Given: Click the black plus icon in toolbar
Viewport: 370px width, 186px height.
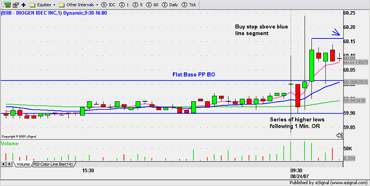Looking at the screenshot, I should coord(24,5).
